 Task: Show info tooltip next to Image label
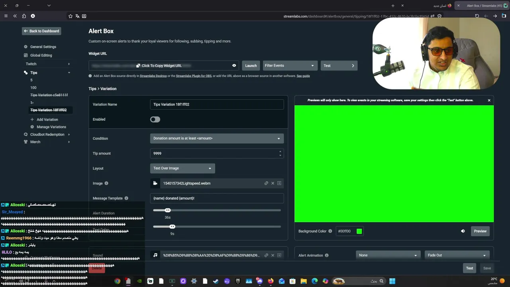pos(106,183)
